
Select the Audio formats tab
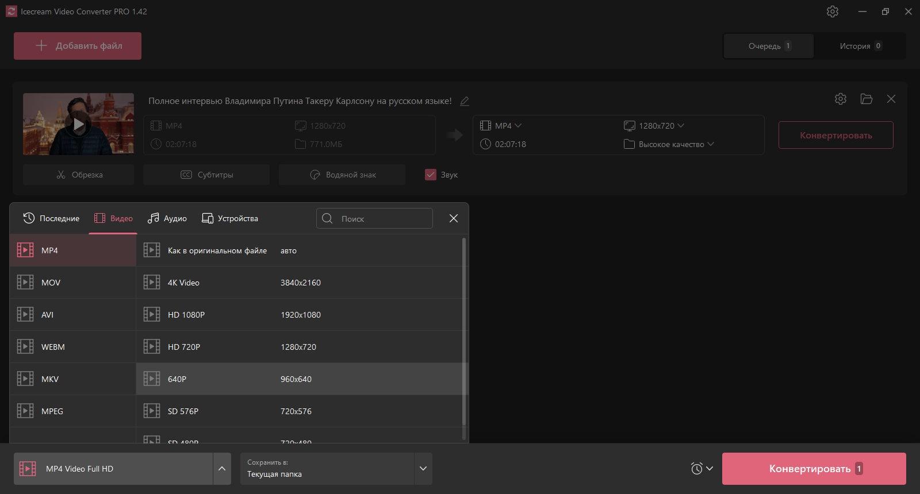tap(167, 218)
